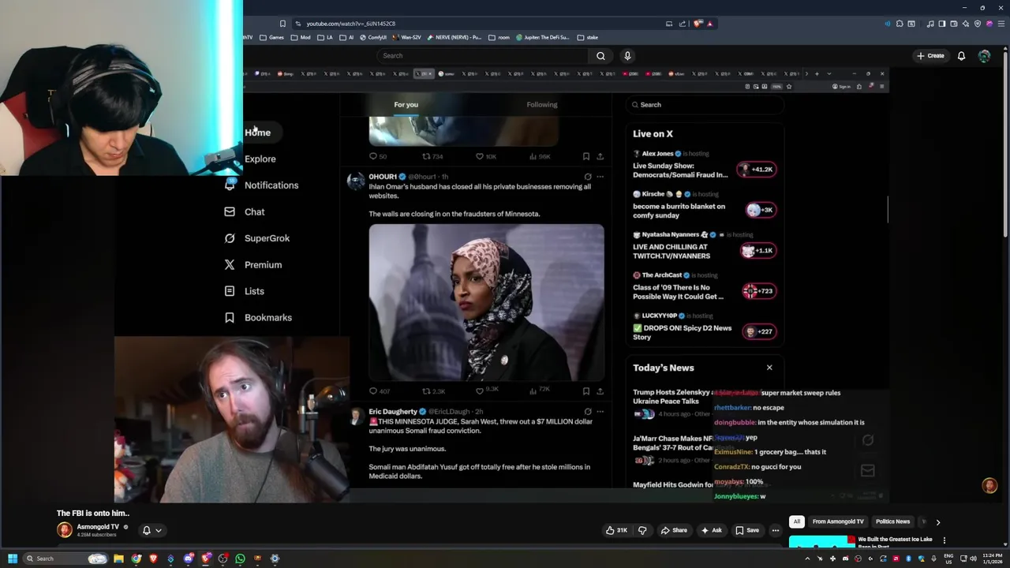The width and height of the screenshot is (1010, 568).
Task: Click the YouTube Create button
Action: [x=930, y=56]
